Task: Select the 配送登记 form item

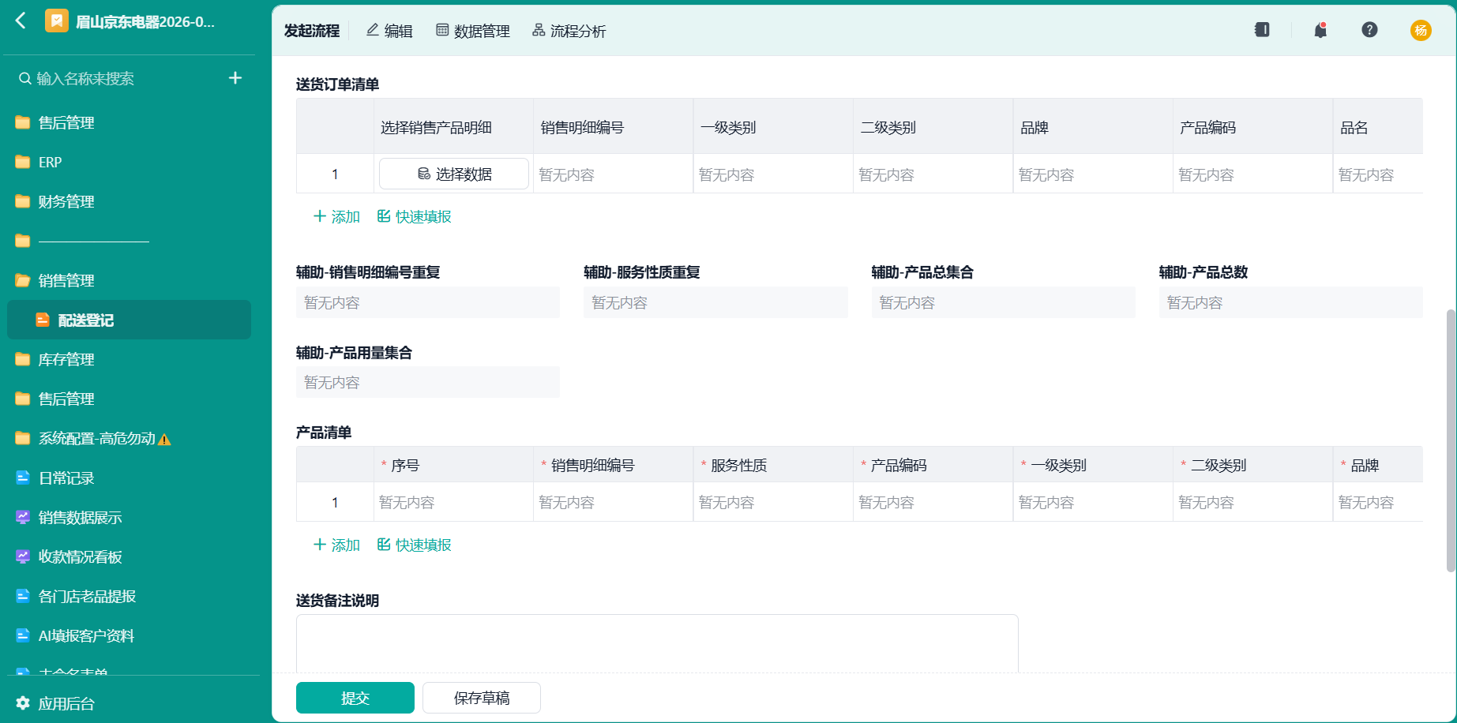Action: point(130,320)
